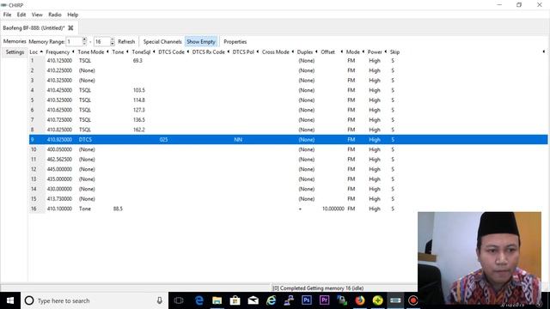Viewport: 550px width, 309px height.
Task: Toggle the Show Empty button
Action: (x=201, y=42)
